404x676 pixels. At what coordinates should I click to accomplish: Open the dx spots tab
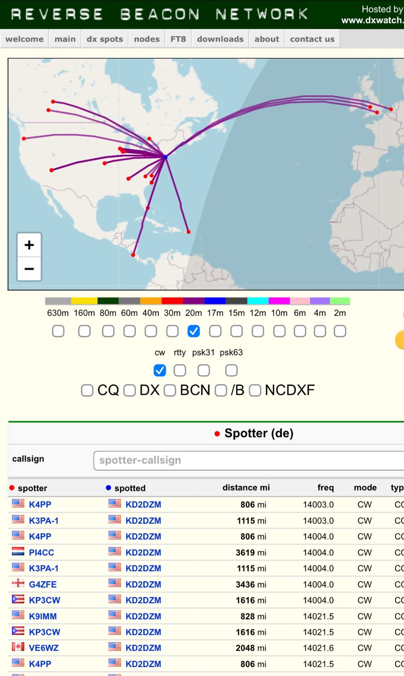click(x=105, y=39)
